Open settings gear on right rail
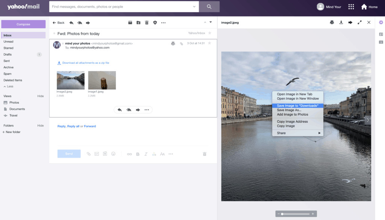 [x=381, y=23]
